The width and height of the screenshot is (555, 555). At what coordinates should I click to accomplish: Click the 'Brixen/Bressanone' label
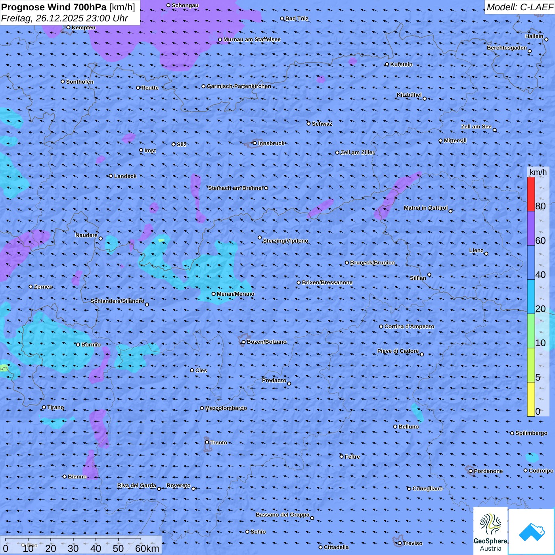click(327, 282)
